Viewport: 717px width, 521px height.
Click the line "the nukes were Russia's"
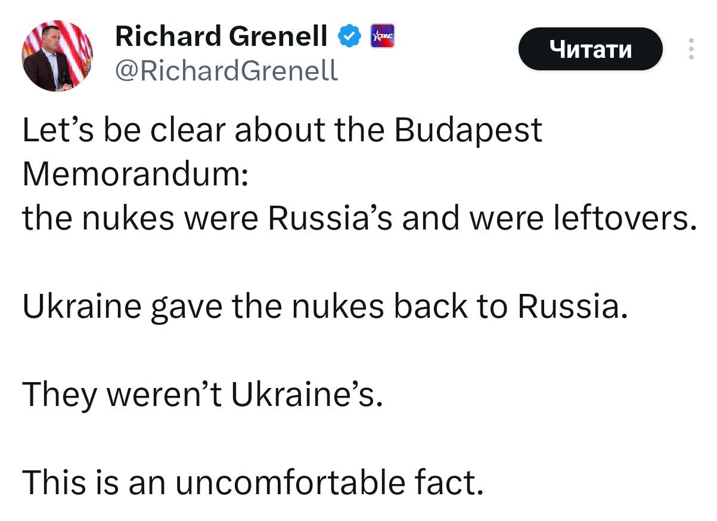pos(358,218)
